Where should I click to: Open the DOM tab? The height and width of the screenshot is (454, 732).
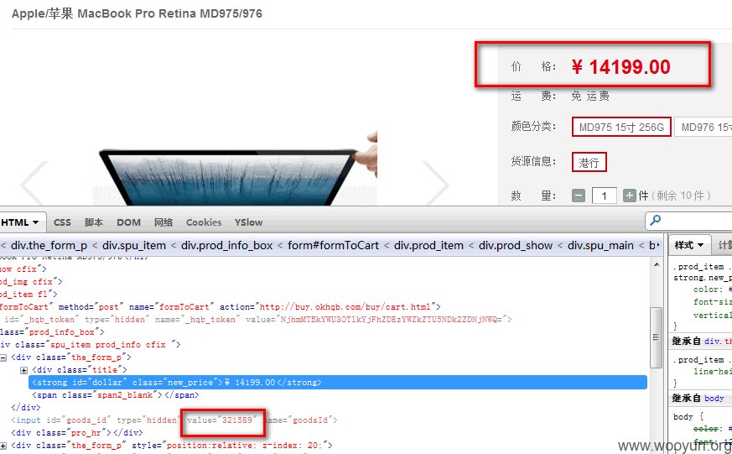128,222
